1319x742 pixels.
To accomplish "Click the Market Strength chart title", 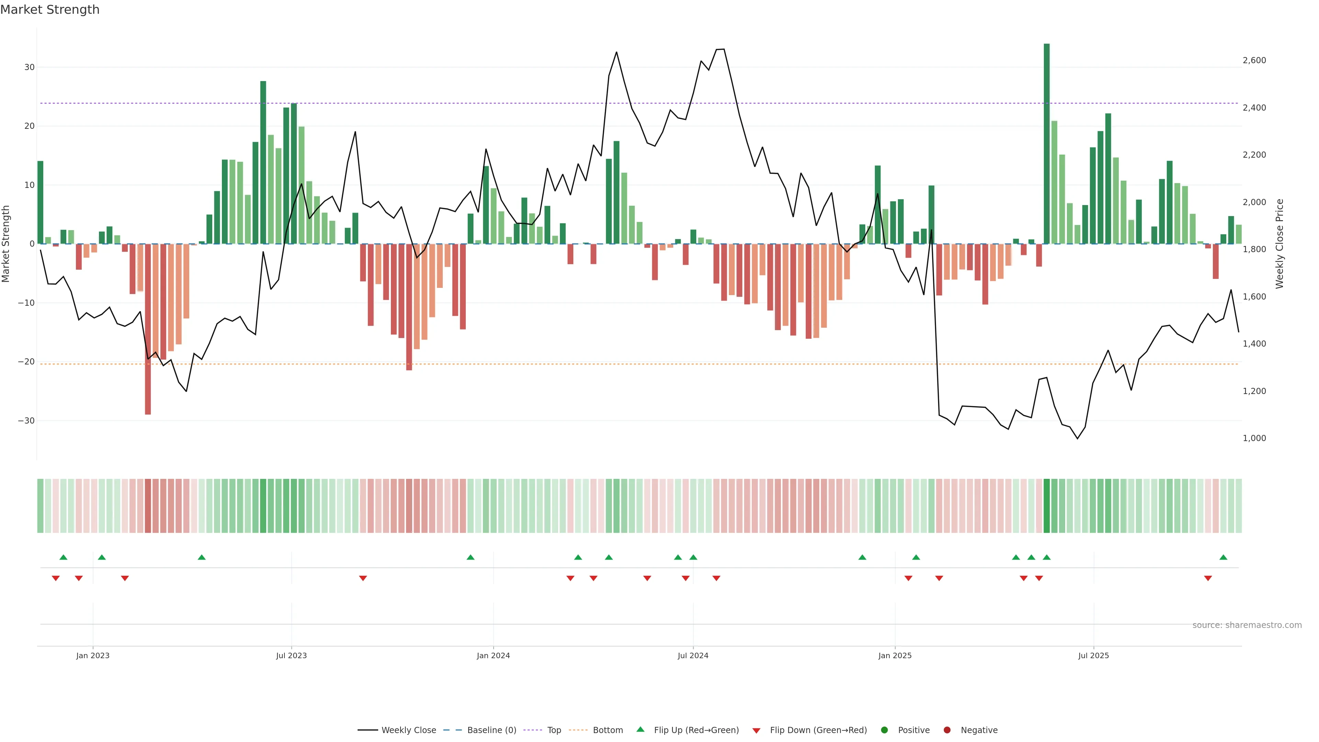I will click(50, 10).
